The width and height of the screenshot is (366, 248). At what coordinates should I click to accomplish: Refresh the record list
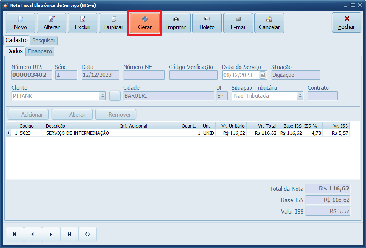(x=87, y=234)
